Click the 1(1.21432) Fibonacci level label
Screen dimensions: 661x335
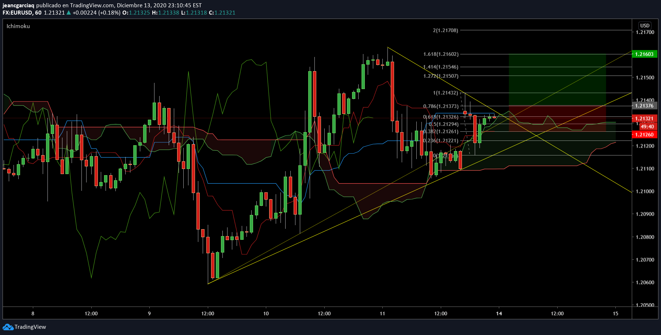coord(446,93)
